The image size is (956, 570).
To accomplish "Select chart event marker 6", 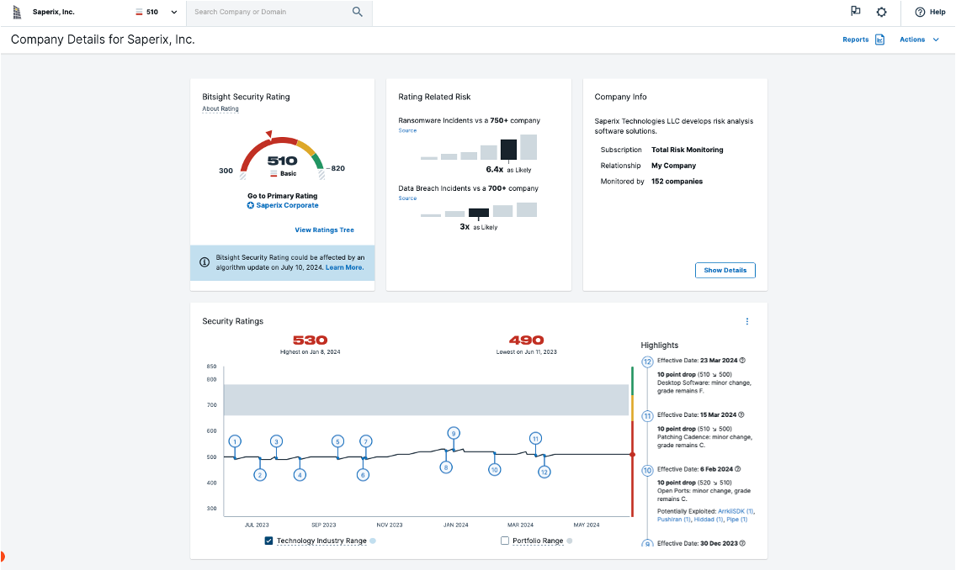I will (x=363, y=475).
